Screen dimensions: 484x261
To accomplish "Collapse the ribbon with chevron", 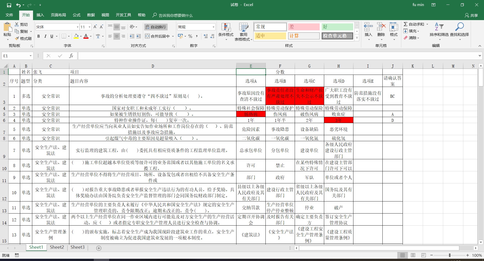I will pyautogui.click(x=480, y=46).
